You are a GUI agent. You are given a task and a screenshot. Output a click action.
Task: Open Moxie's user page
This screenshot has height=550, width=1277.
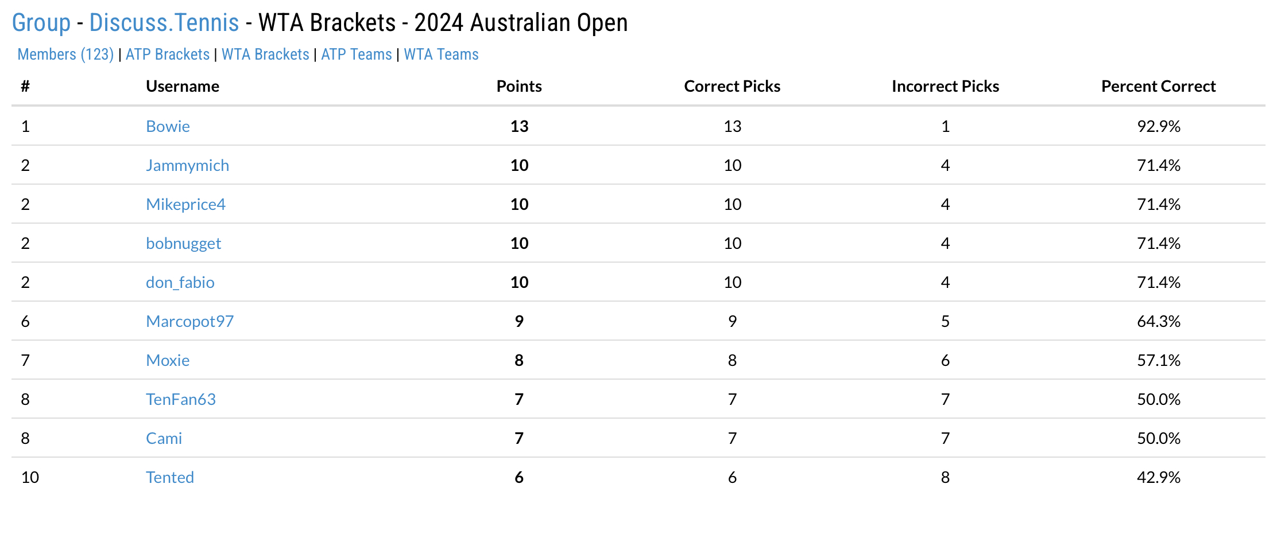(168, 360)
